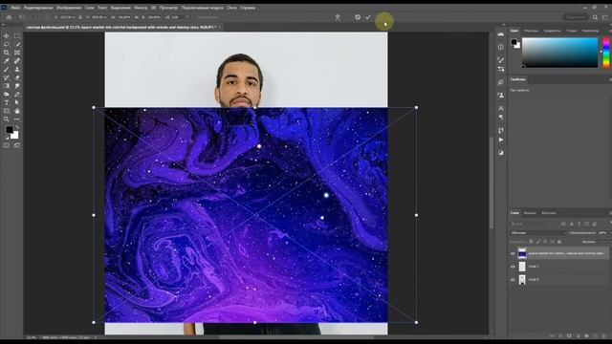Select the Zoom magnifier tool
Screen dimensions: 612x344
coord(7,119)
